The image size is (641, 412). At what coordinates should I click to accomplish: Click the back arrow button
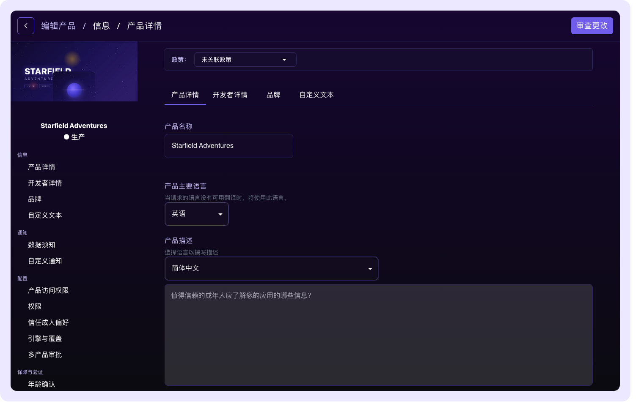26,26
